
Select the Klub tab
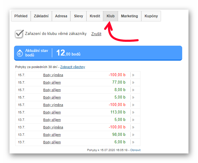[x=110, y=16]
